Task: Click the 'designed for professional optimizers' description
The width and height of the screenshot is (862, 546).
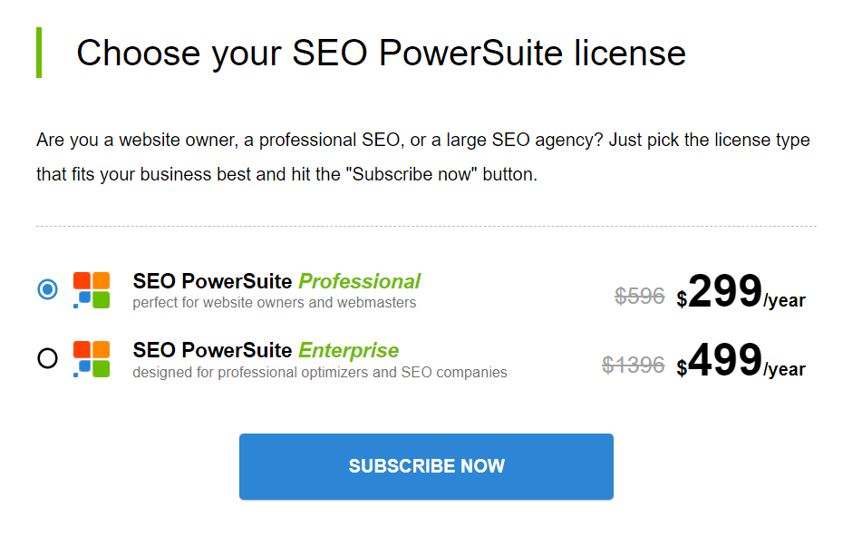Action: (319, 372)
